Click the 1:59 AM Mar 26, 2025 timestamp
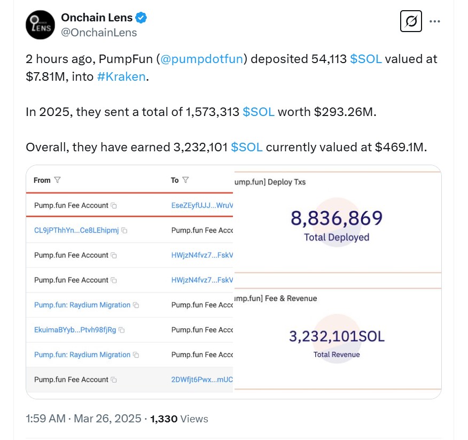Screen dimensions: 468x440 [x=83, y=419]
